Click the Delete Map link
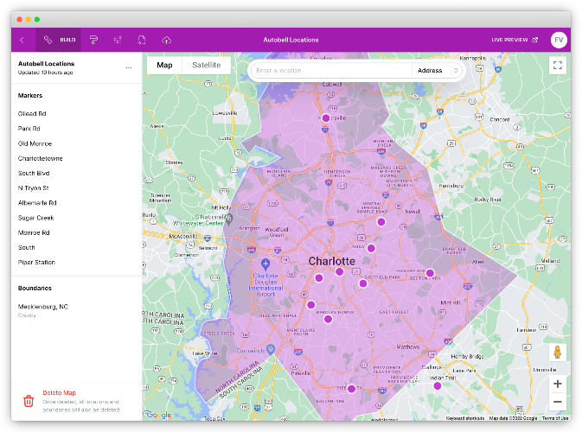This screenshot has height=432, width=582. coord(60,393)
